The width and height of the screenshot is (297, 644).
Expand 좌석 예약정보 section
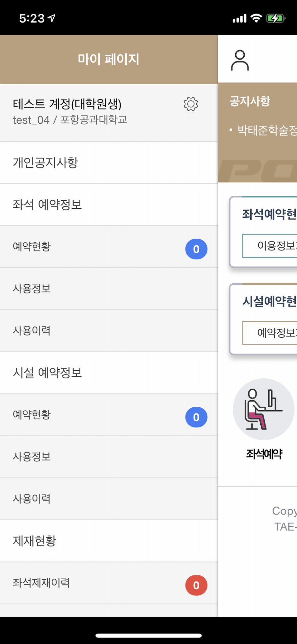pos(109,205)
